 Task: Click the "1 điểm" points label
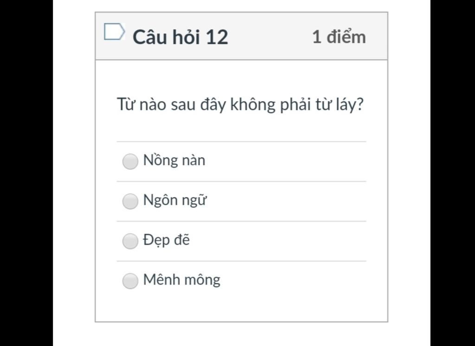tap(339, 37)
